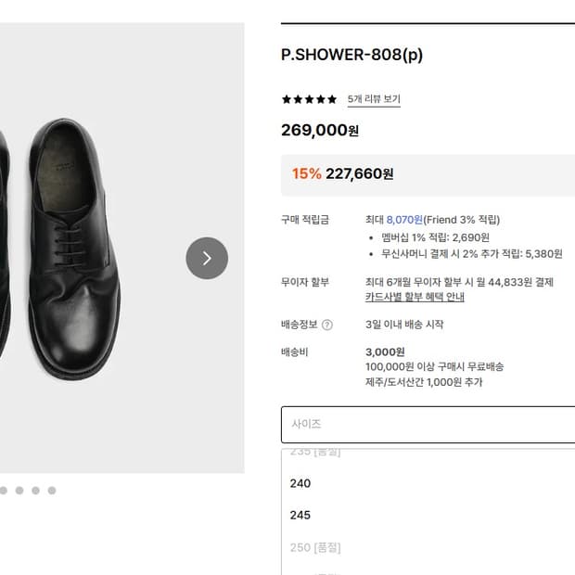
Task: Open the 사이즈 size dropdown
Action: point(428,424)
